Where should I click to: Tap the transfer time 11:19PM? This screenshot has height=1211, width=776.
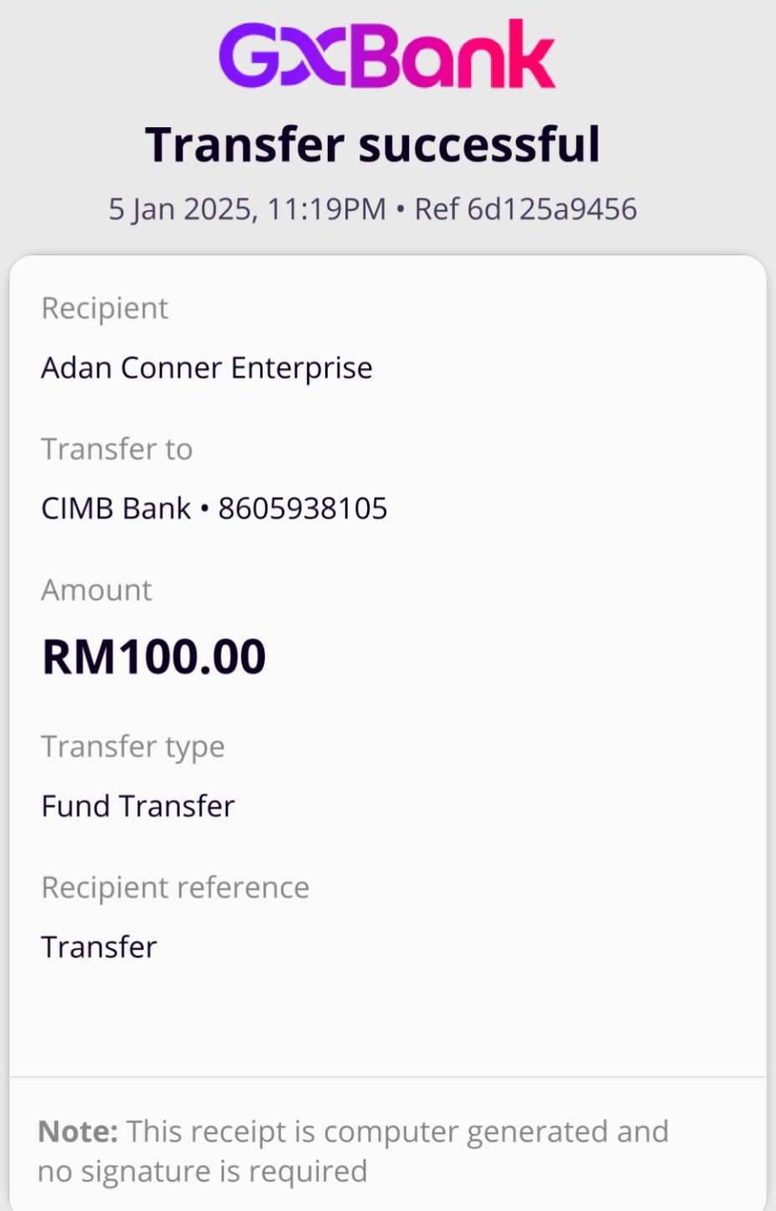pyautogui.click(x=326, y=209)
